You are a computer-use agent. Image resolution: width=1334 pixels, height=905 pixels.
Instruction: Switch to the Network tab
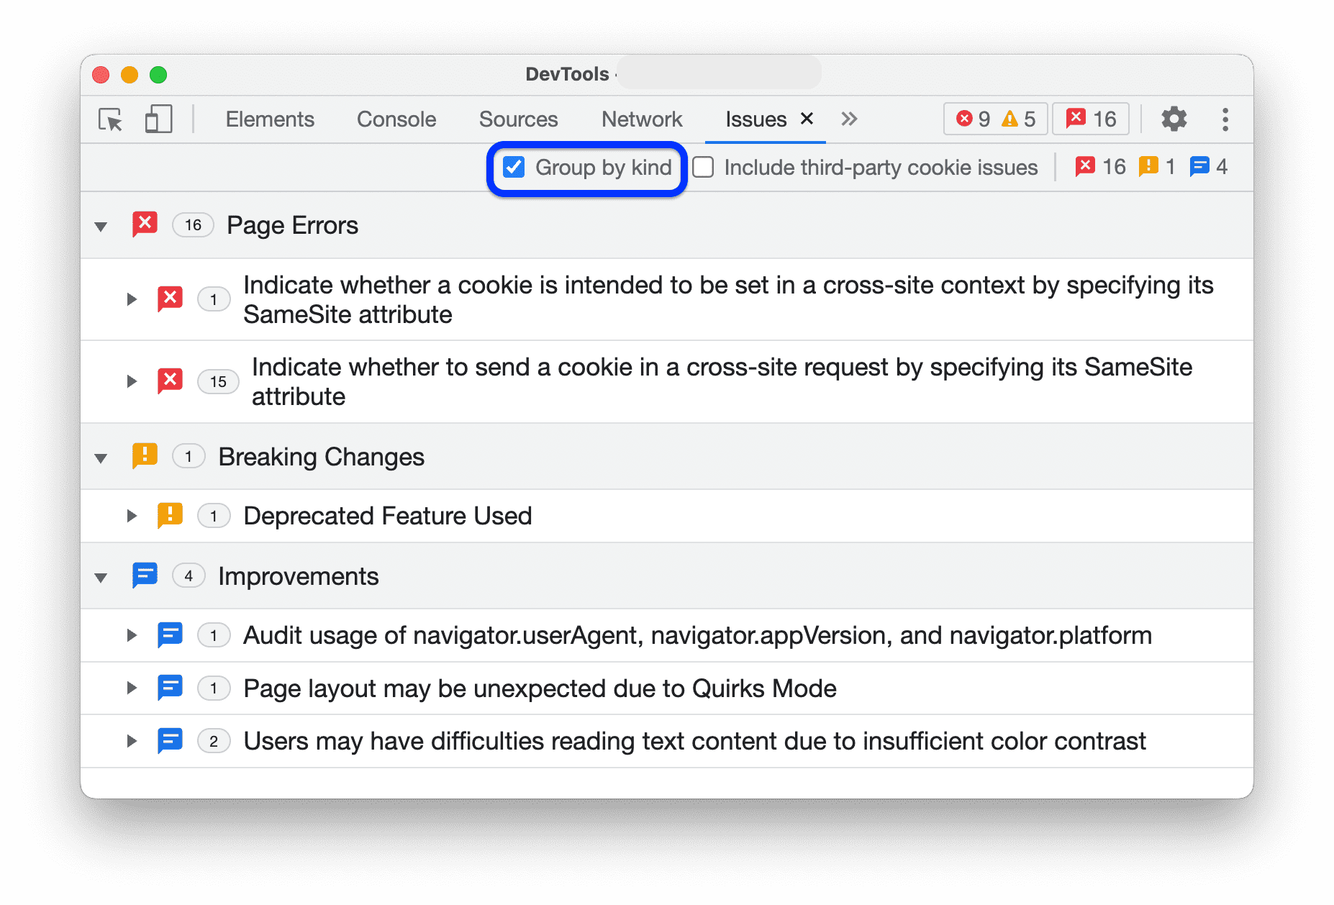point(641,119)
